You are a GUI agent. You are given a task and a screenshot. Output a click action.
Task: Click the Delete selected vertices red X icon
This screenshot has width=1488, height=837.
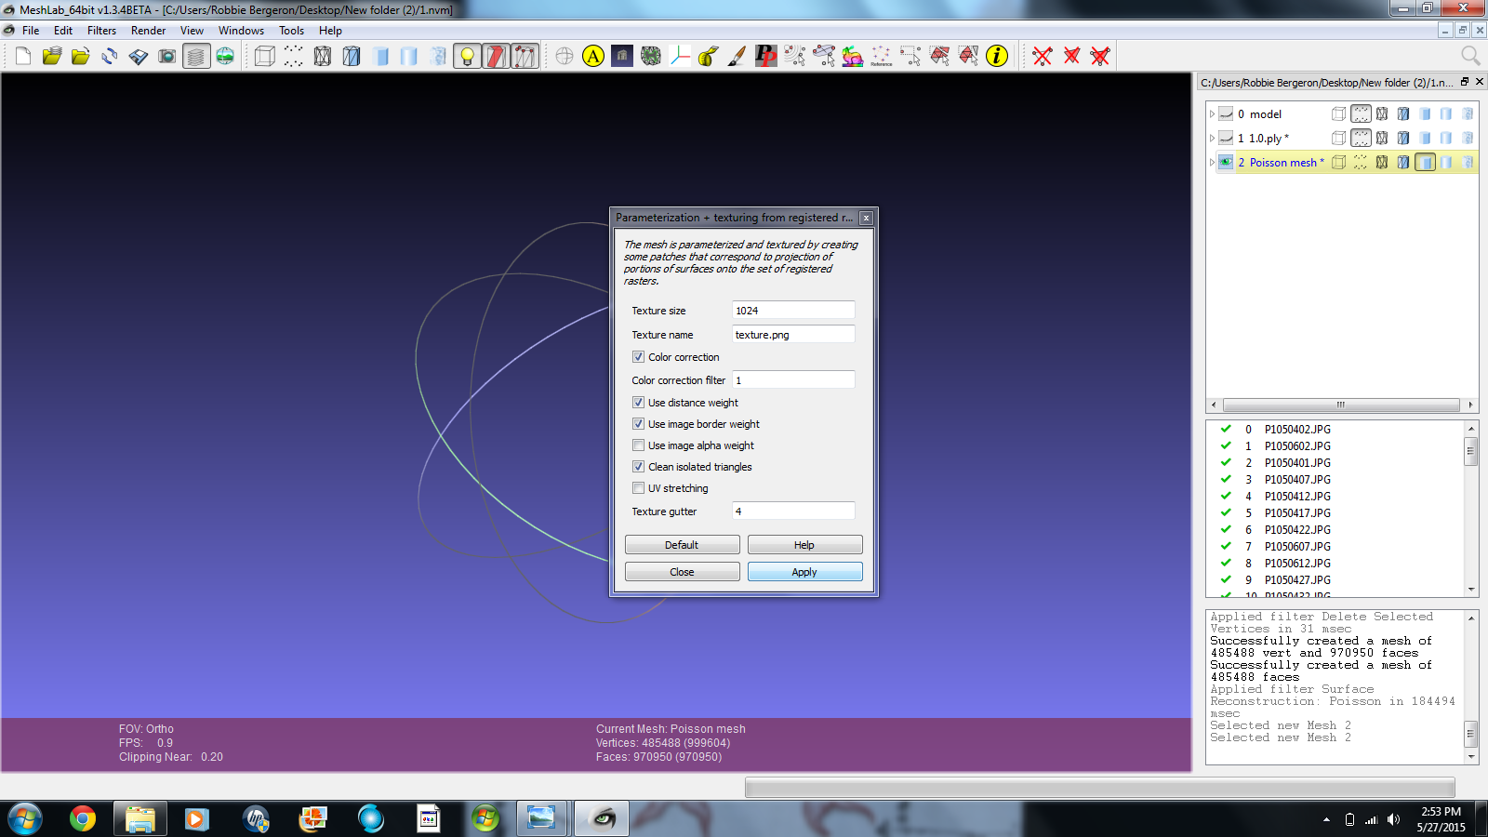pos(1043,56)
